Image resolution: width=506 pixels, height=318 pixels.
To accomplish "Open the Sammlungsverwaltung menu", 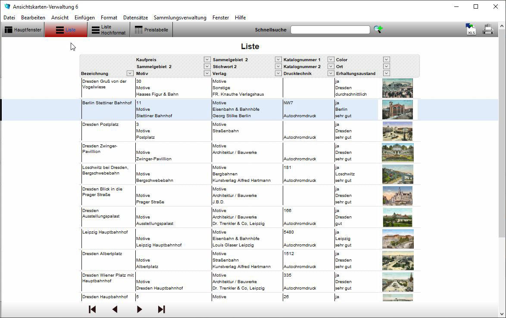I will [x=180, y=18].
